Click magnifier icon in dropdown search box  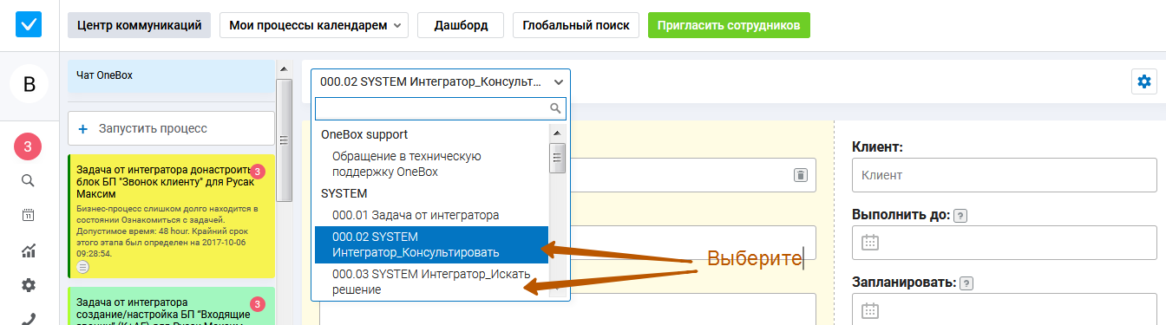[x=556, y=108]
